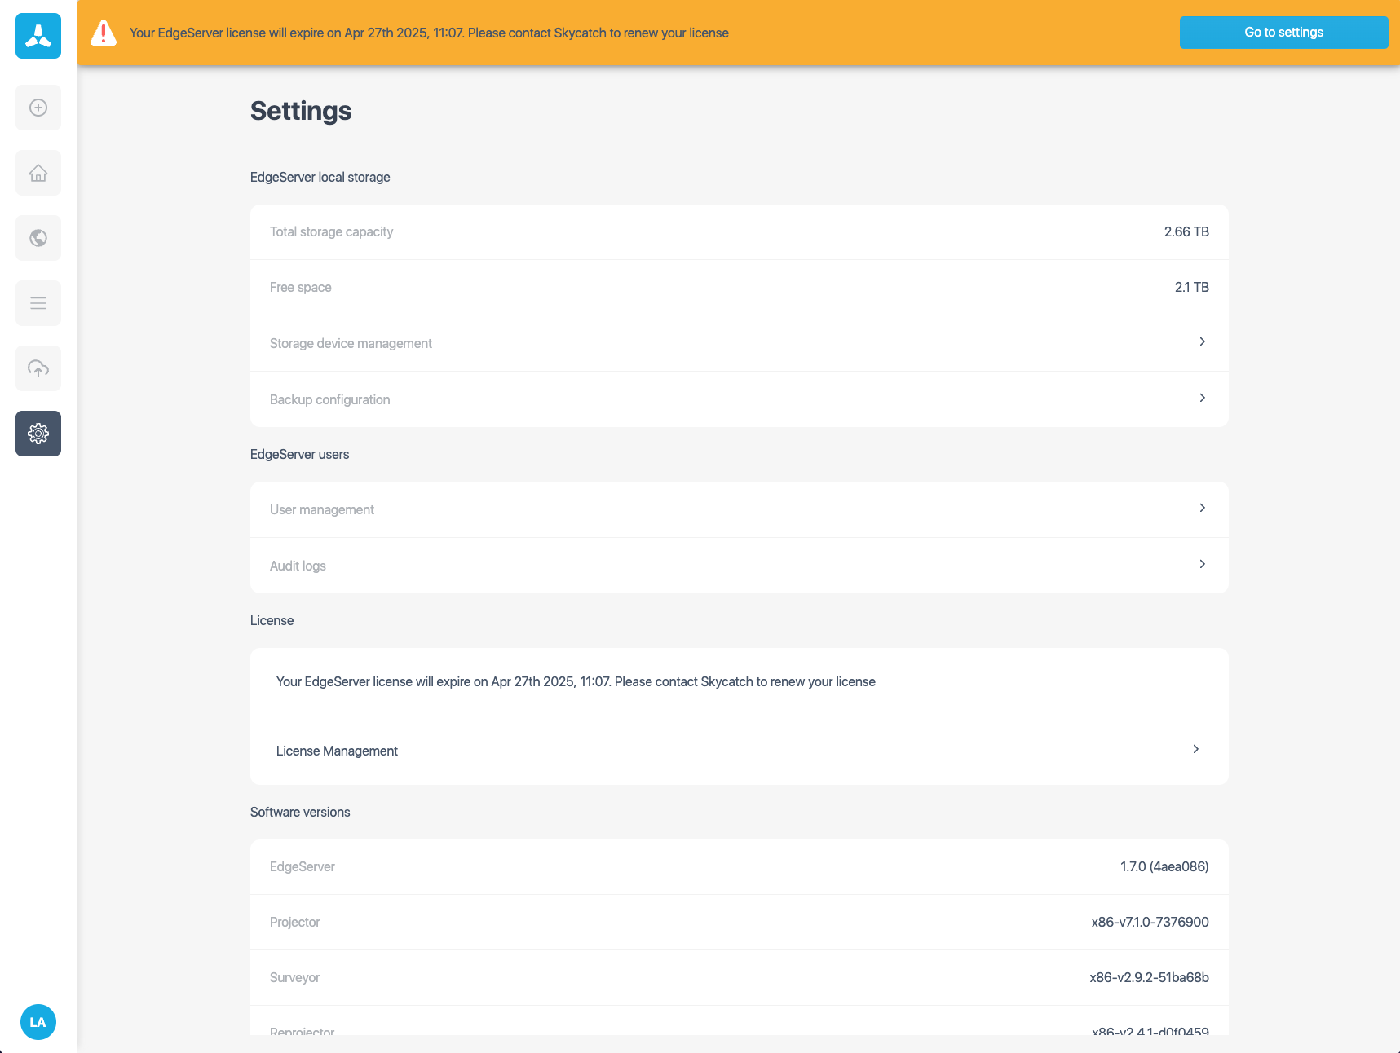
Task: Click the Total storage capacity label
Action: point(331,231)
